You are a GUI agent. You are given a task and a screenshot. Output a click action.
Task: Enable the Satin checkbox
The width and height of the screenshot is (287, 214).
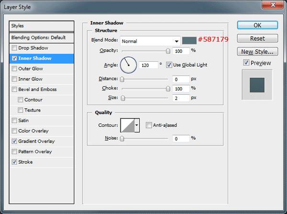point(14,121)
